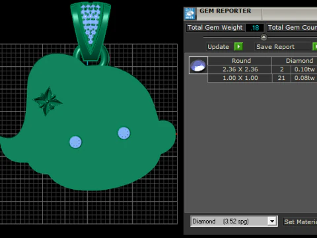Collapse the panel with the up-arrow handle
This screenshot has width=317, height=238.
click(264, 37)
